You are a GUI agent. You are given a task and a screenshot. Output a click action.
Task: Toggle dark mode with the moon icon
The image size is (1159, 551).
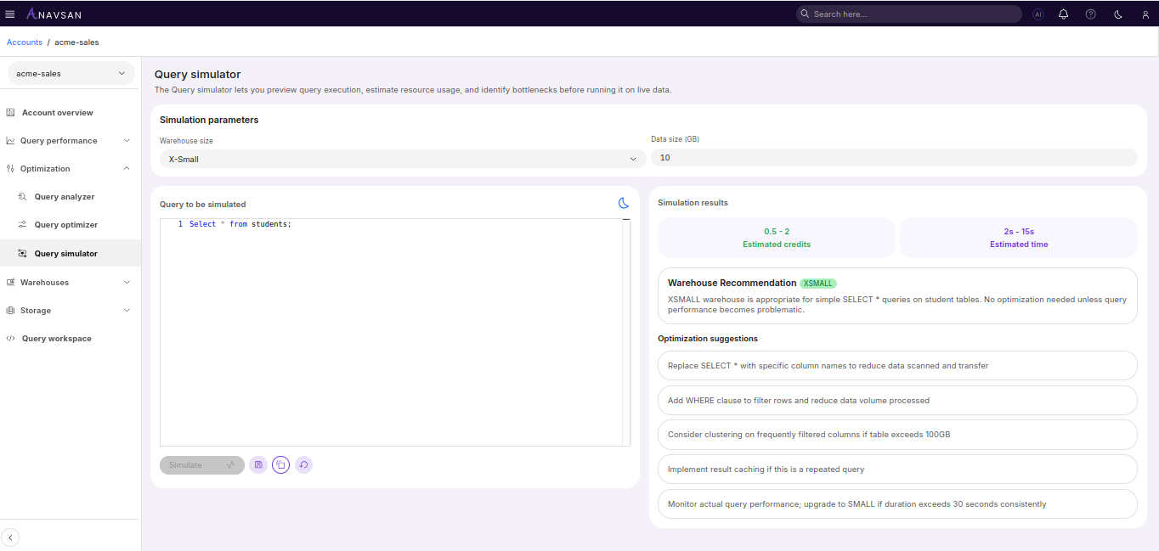click(1117, 14)
